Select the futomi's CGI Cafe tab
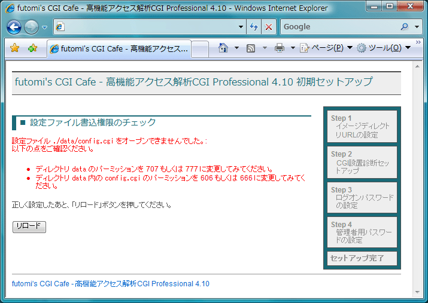428x303 pixels. click(119, 49)
